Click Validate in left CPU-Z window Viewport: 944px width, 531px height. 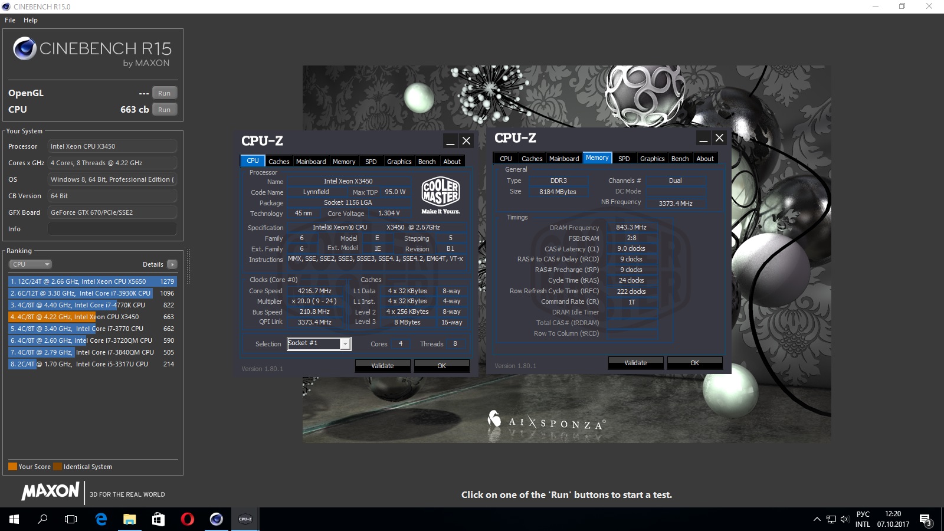(383, 366)
